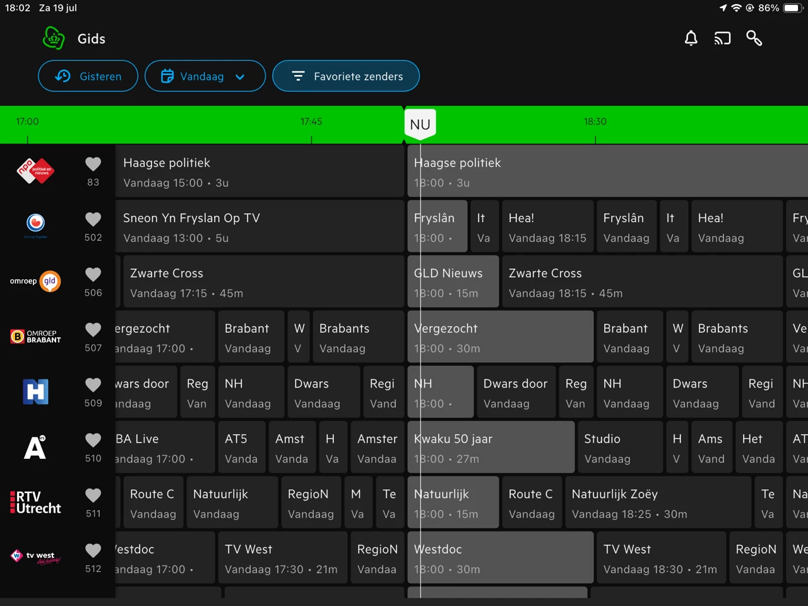
Task: Open the NH channel logo
Action: tap(35, 391)
